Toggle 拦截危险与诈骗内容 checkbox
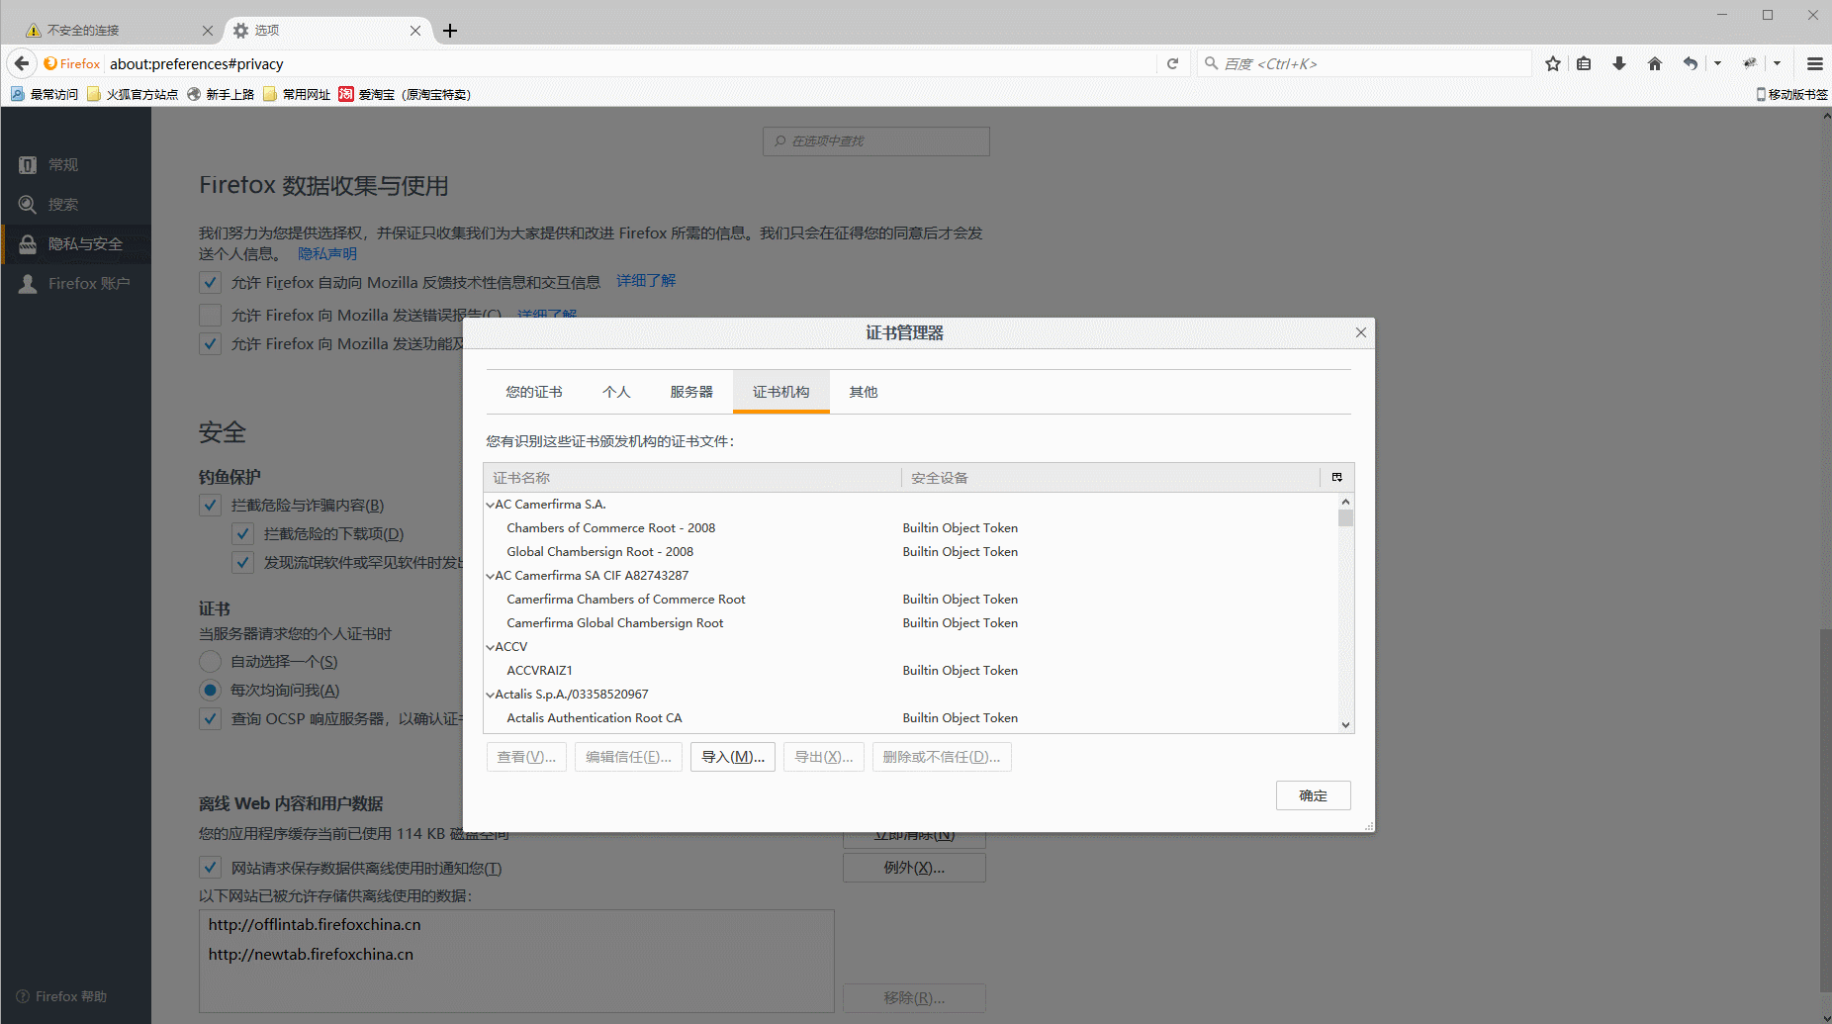The width and height of the screenshot is (1832, 1024). (210, 505)
